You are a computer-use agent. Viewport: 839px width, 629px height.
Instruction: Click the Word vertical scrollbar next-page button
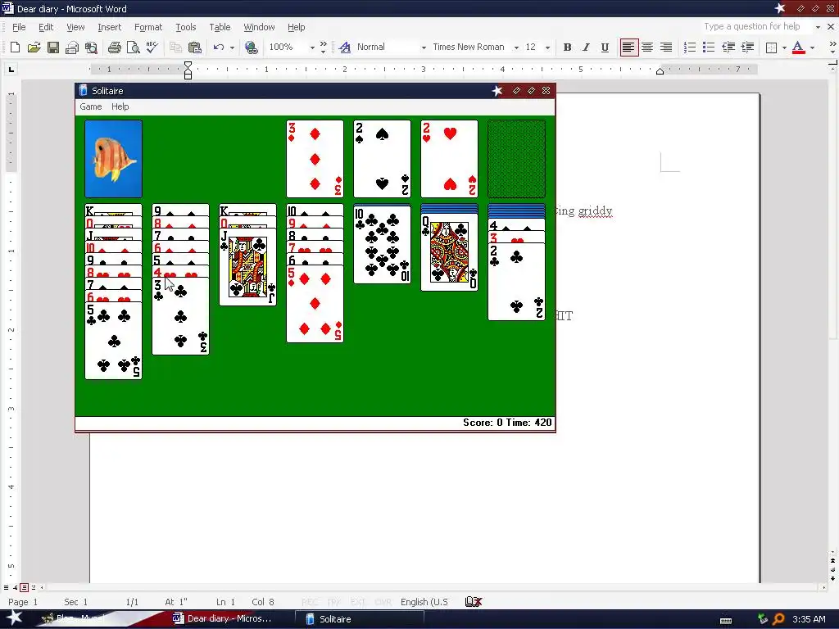(832, 578)
